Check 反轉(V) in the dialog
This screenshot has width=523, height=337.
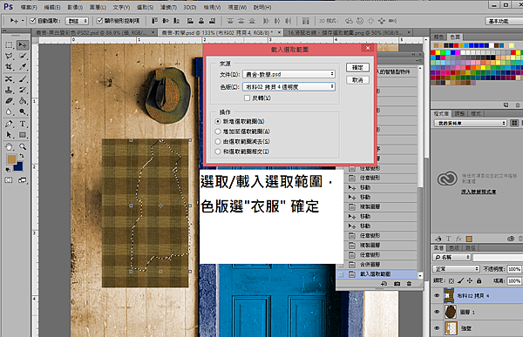click(247, 98)
